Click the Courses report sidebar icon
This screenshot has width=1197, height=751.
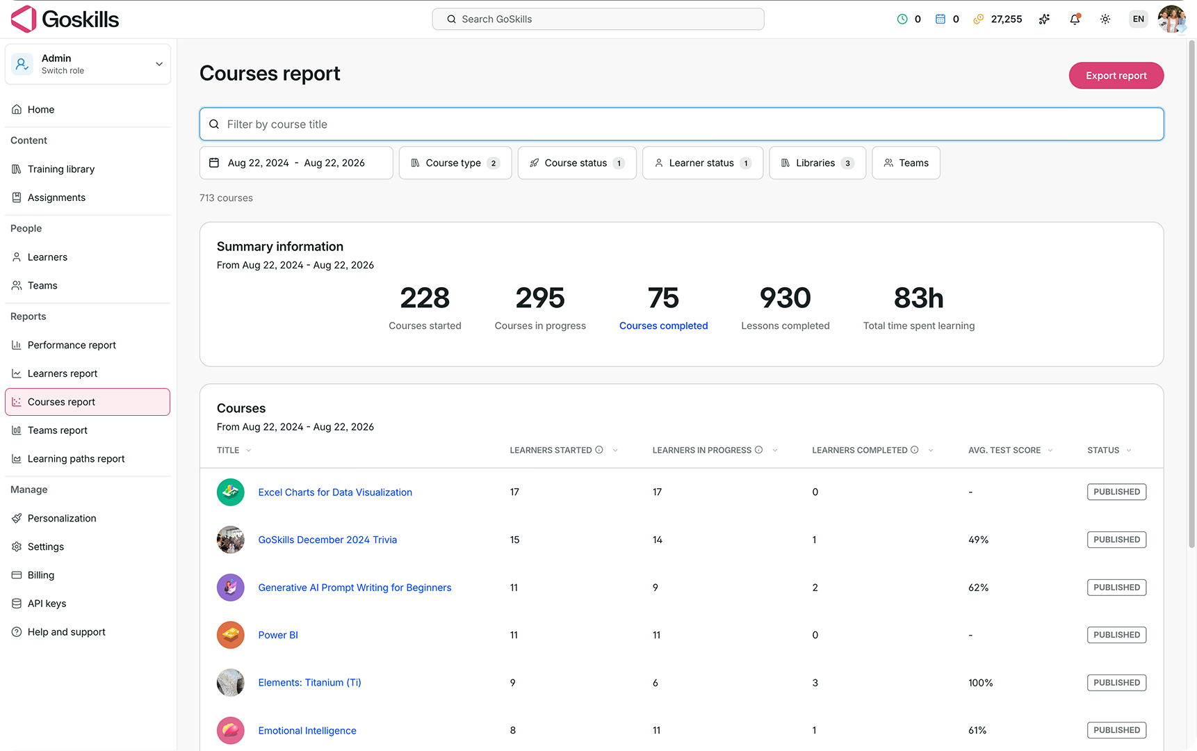[17, 402]
